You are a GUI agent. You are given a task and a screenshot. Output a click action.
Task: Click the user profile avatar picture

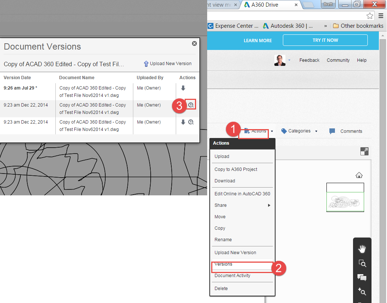click(x=279, y=60)
